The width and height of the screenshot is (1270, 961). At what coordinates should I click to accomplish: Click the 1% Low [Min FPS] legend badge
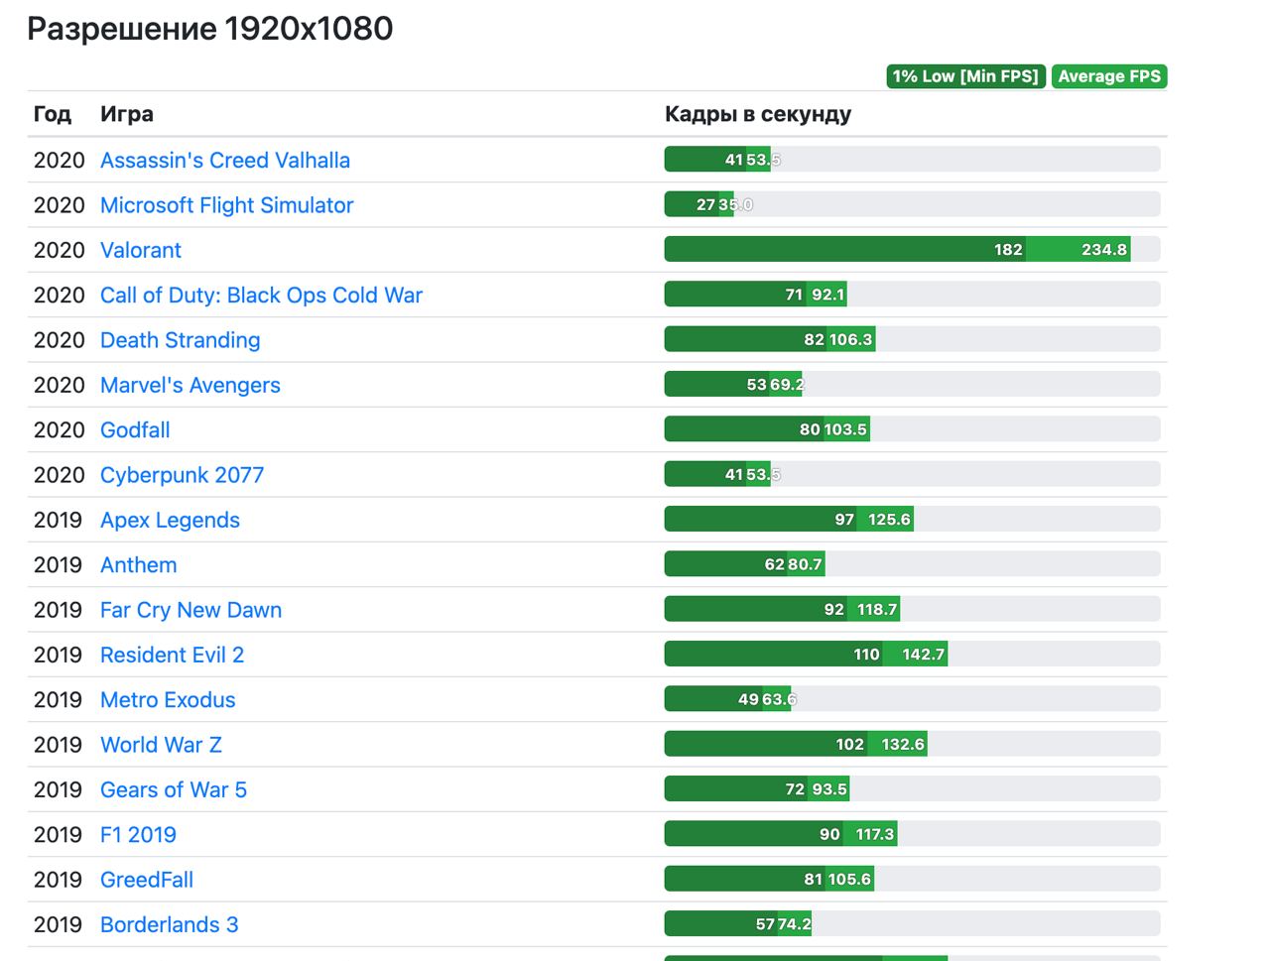[x=966, y=76]
